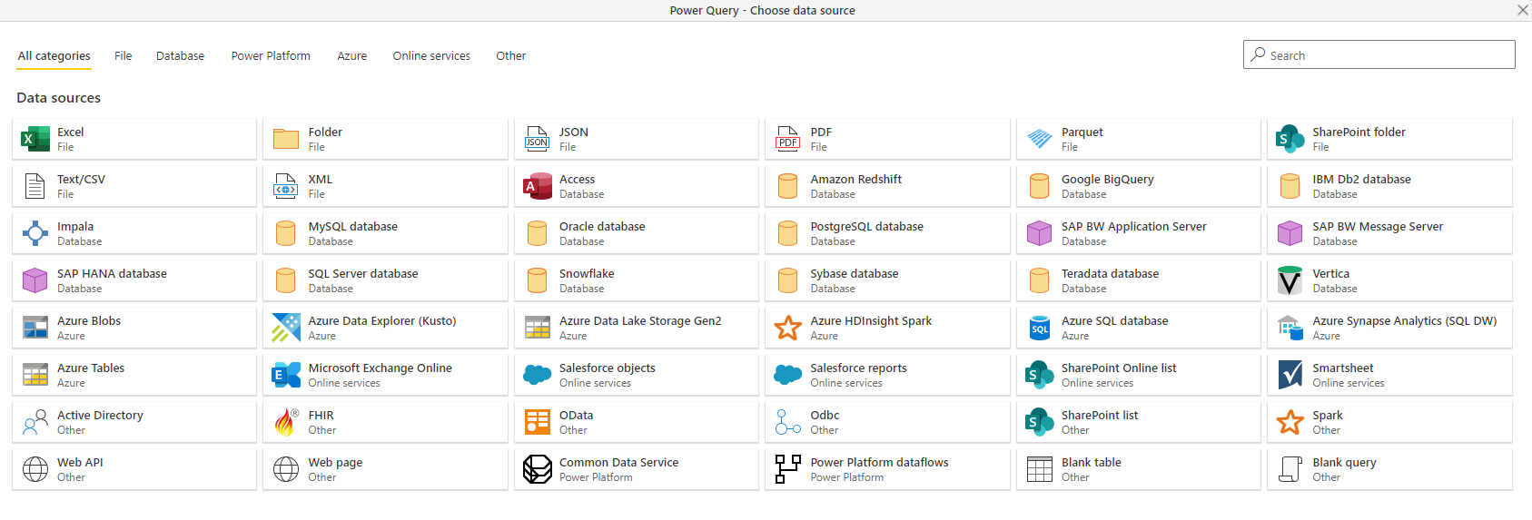Click the Odbc connector icon
Viewport: 1532px width, 520px height.
[x=788, y=422]
